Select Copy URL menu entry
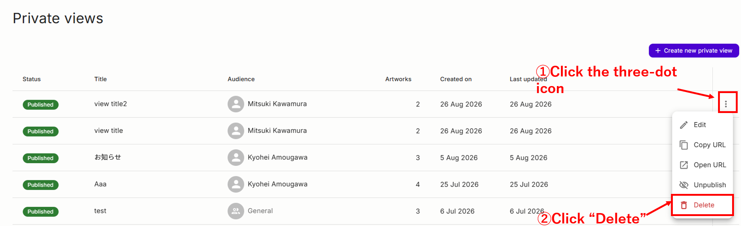This screenshot has height=236, width=741. pyautogui.click(x=702, y=145)
